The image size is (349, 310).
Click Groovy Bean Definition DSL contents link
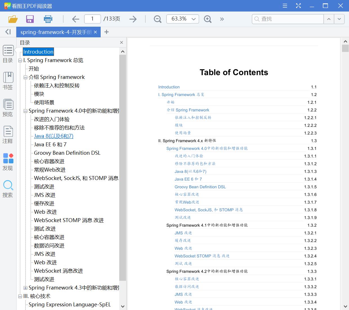pyautogui.click(x=200, y=187)
